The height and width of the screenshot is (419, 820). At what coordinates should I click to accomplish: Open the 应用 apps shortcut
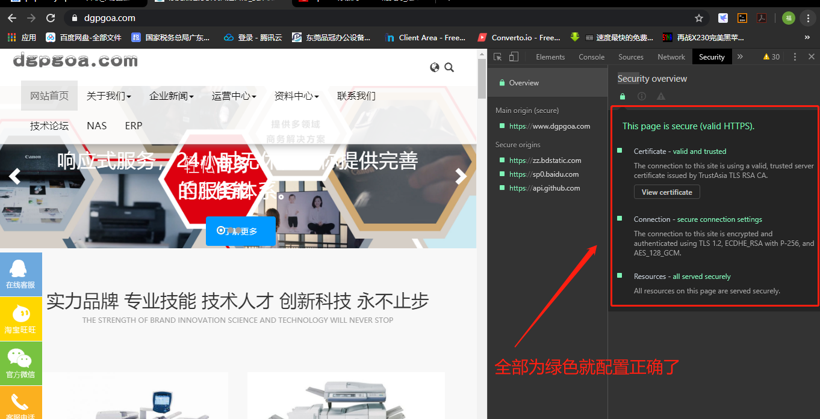click(22, 37)
